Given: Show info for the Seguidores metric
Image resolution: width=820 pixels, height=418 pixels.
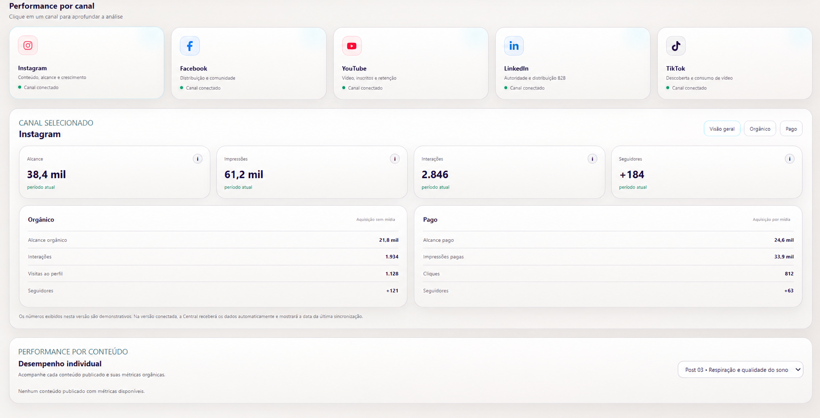Looking at the screenshot, I should coord(790,159).
